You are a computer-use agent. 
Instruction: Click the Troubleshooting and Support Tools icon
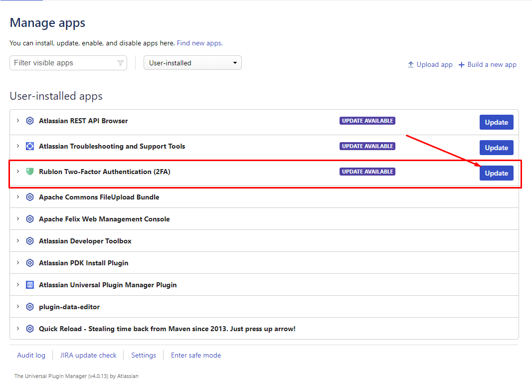pos(30,146)
